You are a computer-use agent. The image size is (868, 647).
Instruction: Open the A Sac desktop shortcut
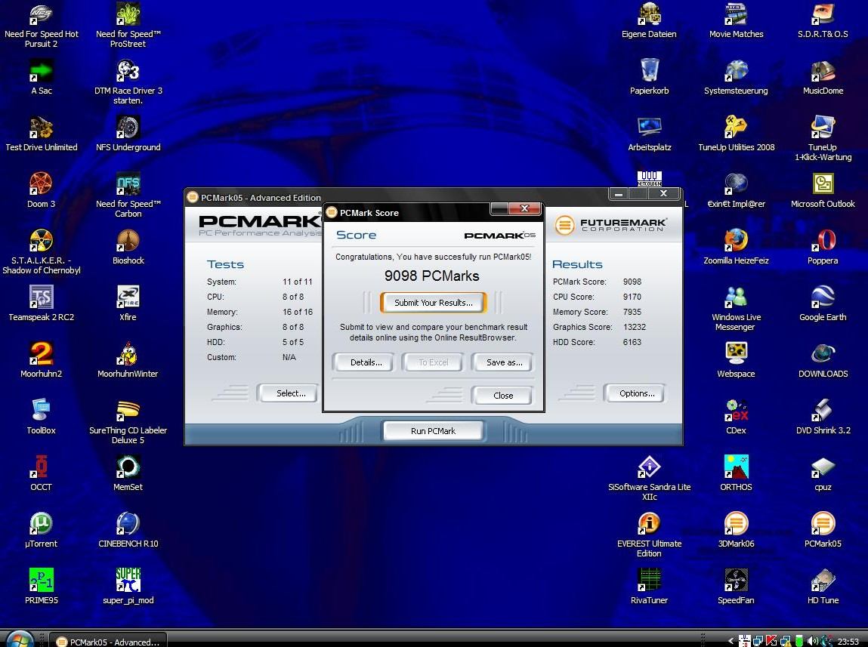41,71
